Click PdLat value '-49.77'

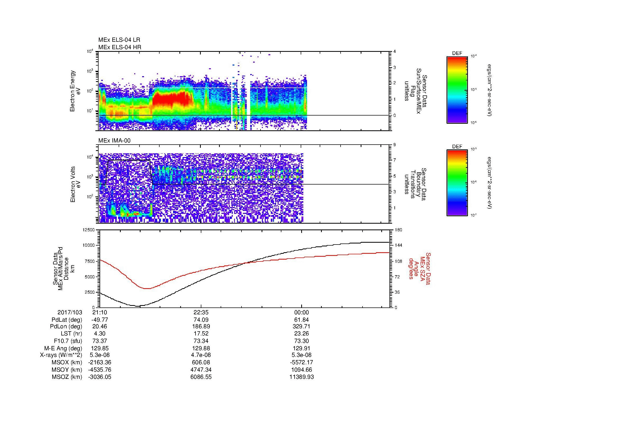pos(100,320)
